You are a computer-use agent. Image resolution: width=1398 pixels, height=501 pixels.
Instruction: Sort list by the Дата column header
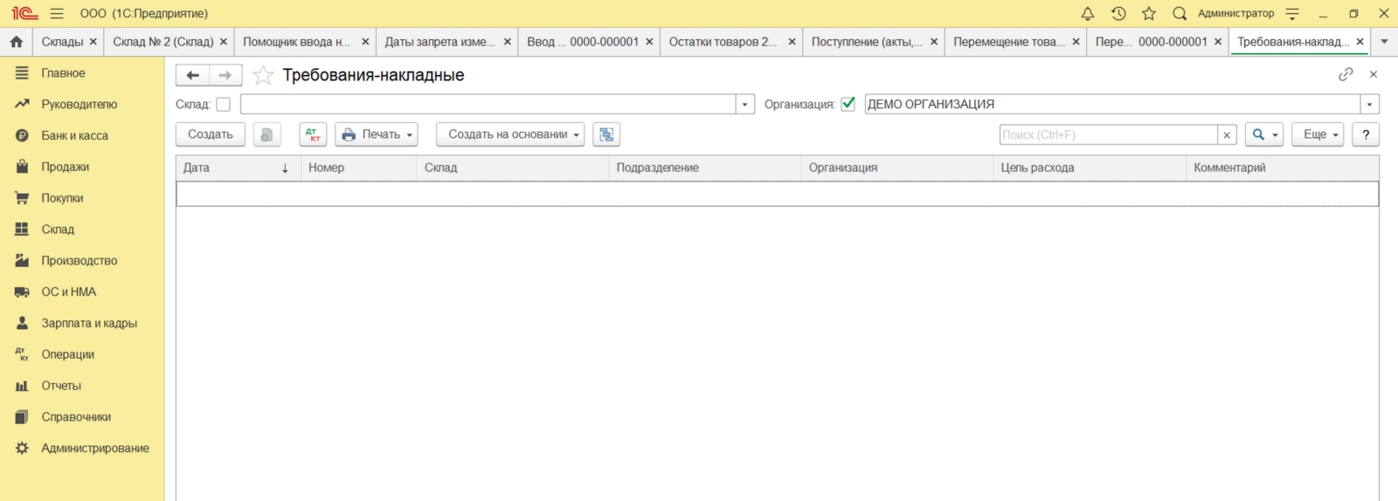tap(237, 168)
